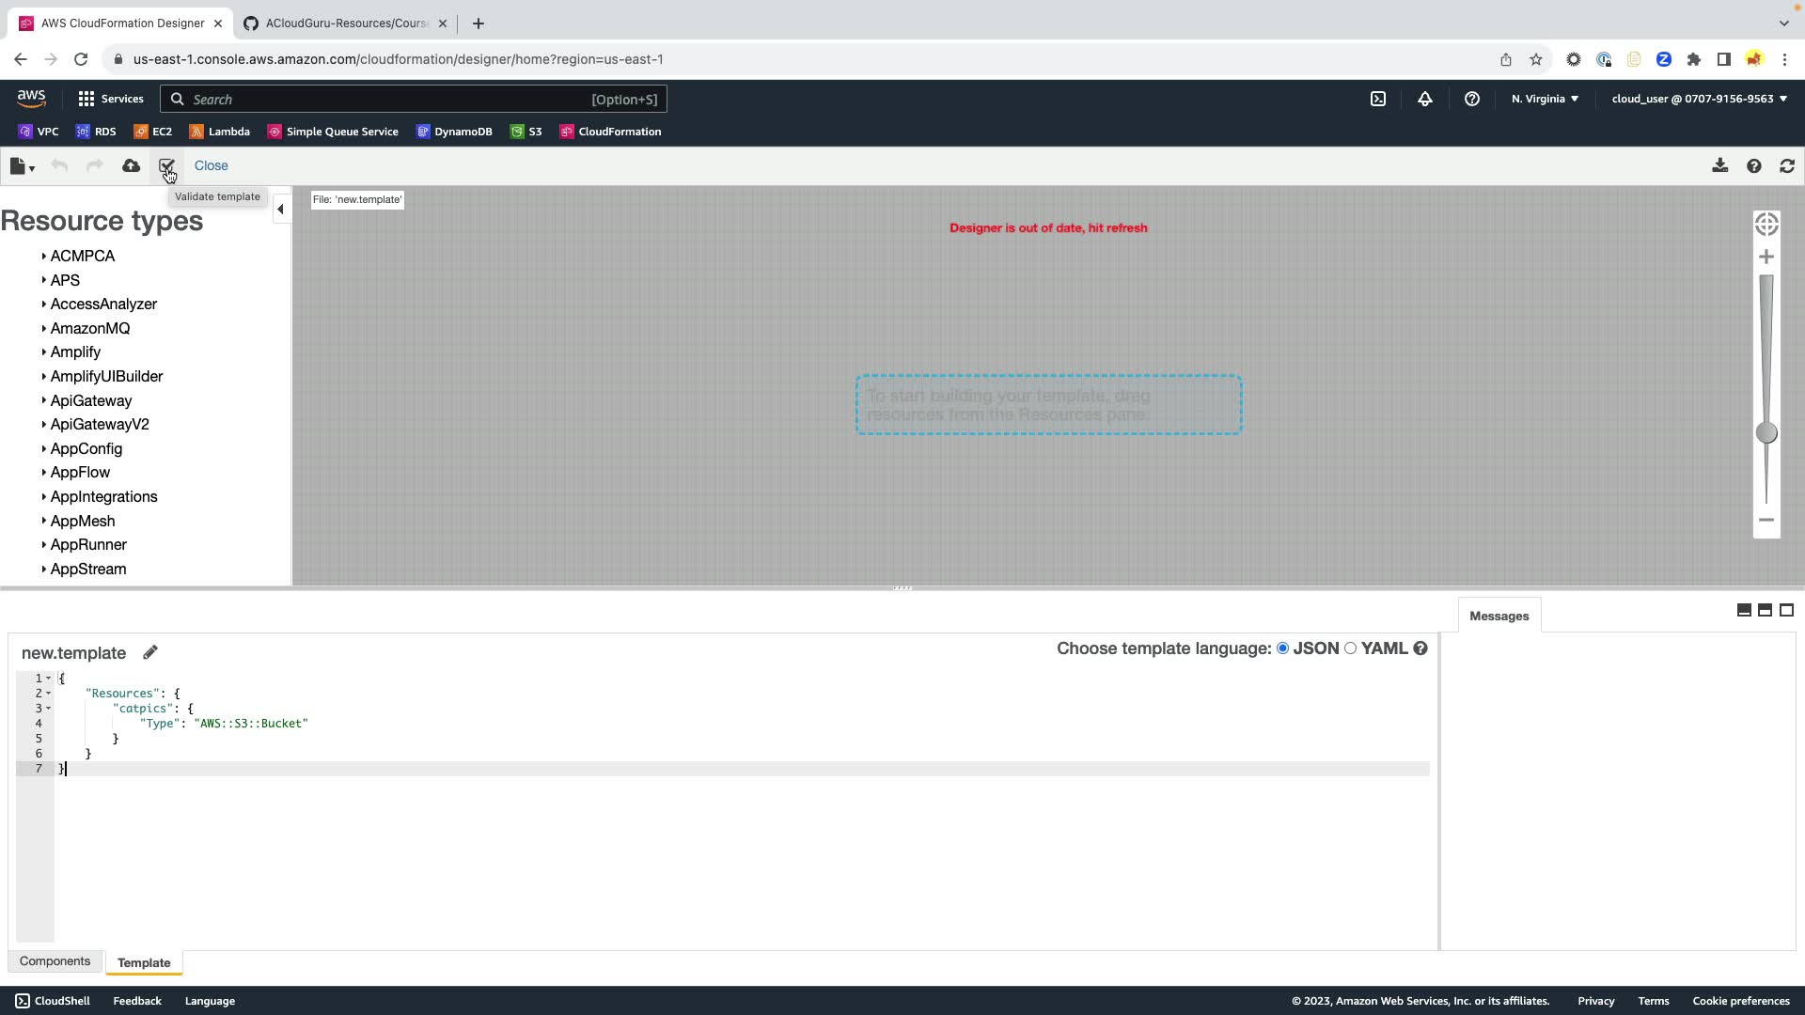Open the Messages tab
Viewport: 1805px width, 1015px height.
1499,617
